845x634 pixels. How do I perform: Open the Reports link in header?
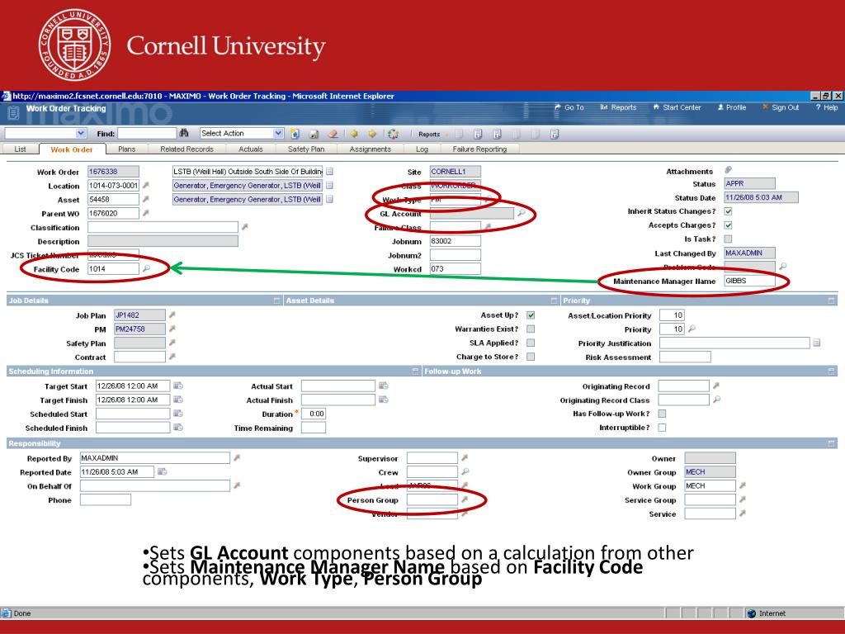point(618,107)
